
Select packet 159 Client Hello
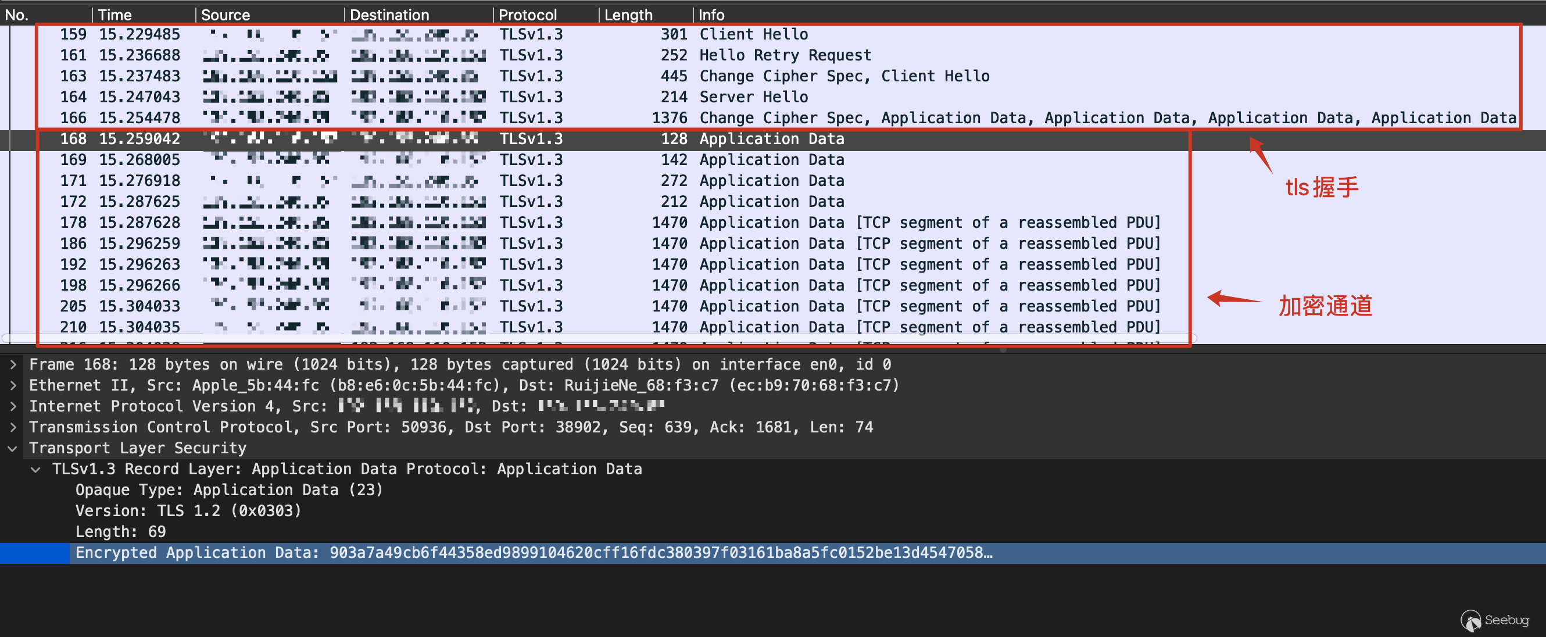tap(753, 34)
